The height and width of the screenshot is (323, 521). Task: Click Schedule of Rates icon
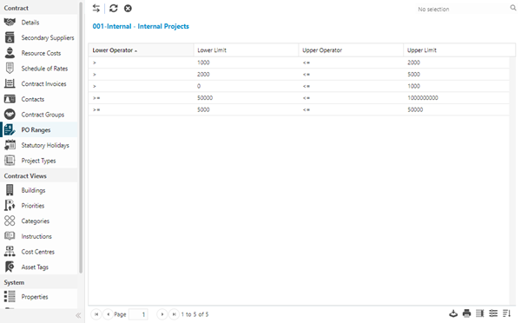(10, 68)
